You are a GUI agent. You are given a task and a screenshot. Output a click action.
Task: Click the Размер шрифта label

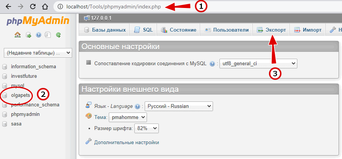tap(113, 128)
